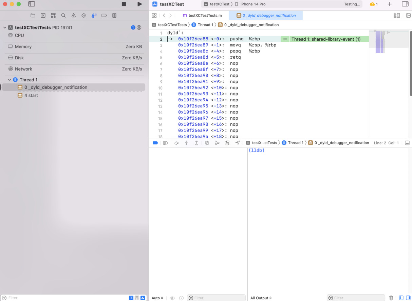
Task: Click _dyld_debugger_notification in editor jump bar
Action: tap(248, 25)
